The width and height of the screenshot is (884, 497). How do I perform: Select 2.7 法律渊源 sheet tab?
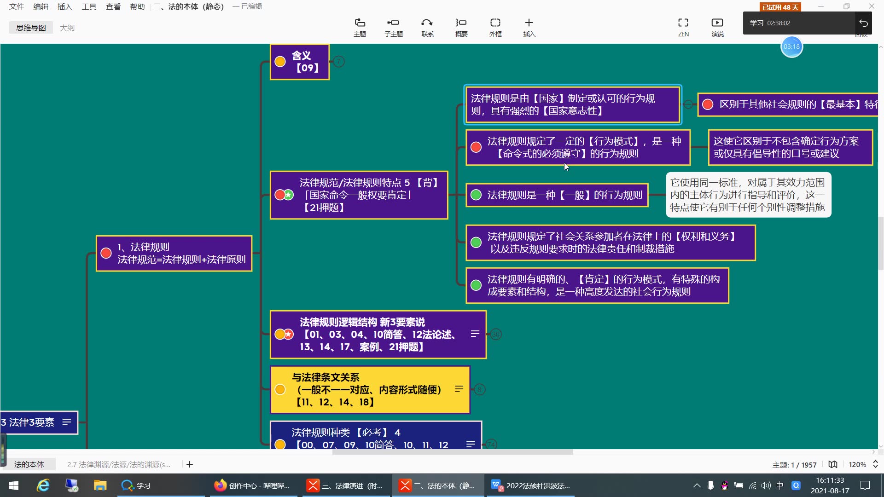pos(119,464)
